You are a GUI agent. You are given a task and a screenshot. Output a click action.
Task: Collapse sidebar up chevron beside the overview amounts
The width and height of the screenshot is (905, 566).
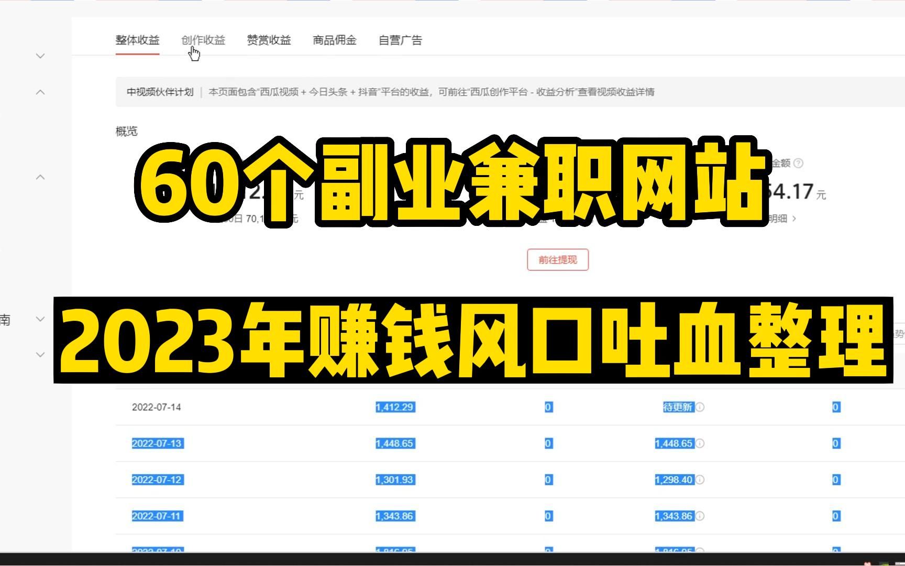pyautogui.click(x=40, y=177)
